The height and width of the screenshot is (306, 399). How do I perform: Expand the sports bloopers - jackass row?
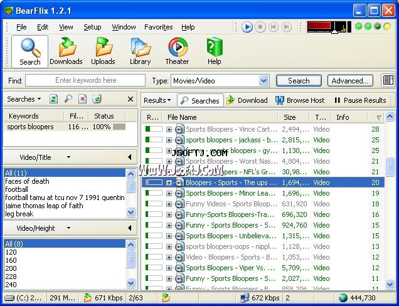169,140
